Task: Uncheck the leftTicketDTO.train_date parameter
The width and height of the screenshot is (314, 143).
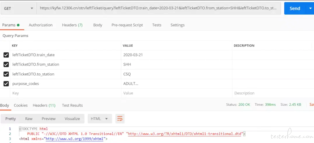Action: click(x=6, y=55)
